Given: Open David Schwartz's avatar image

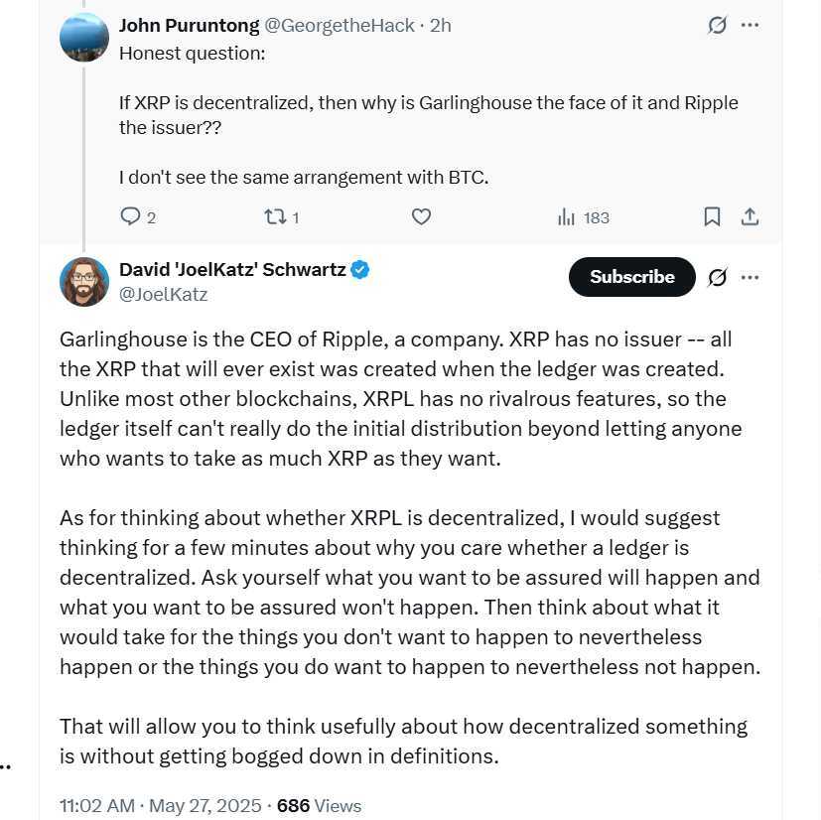Looking at the screenshot, I should (x=84, y=282).
